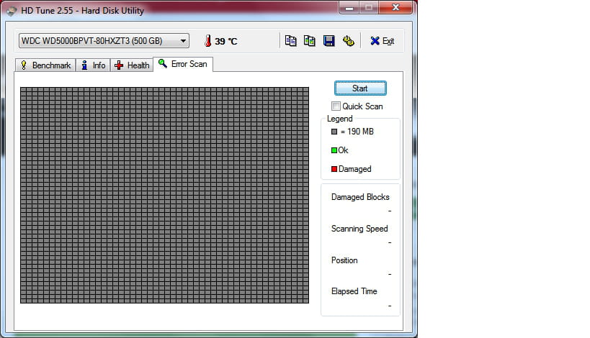This screenshot has height=338, width=590.
Task: Click the Error Scan magnifier icon
Action: click(x=163, y=63)
